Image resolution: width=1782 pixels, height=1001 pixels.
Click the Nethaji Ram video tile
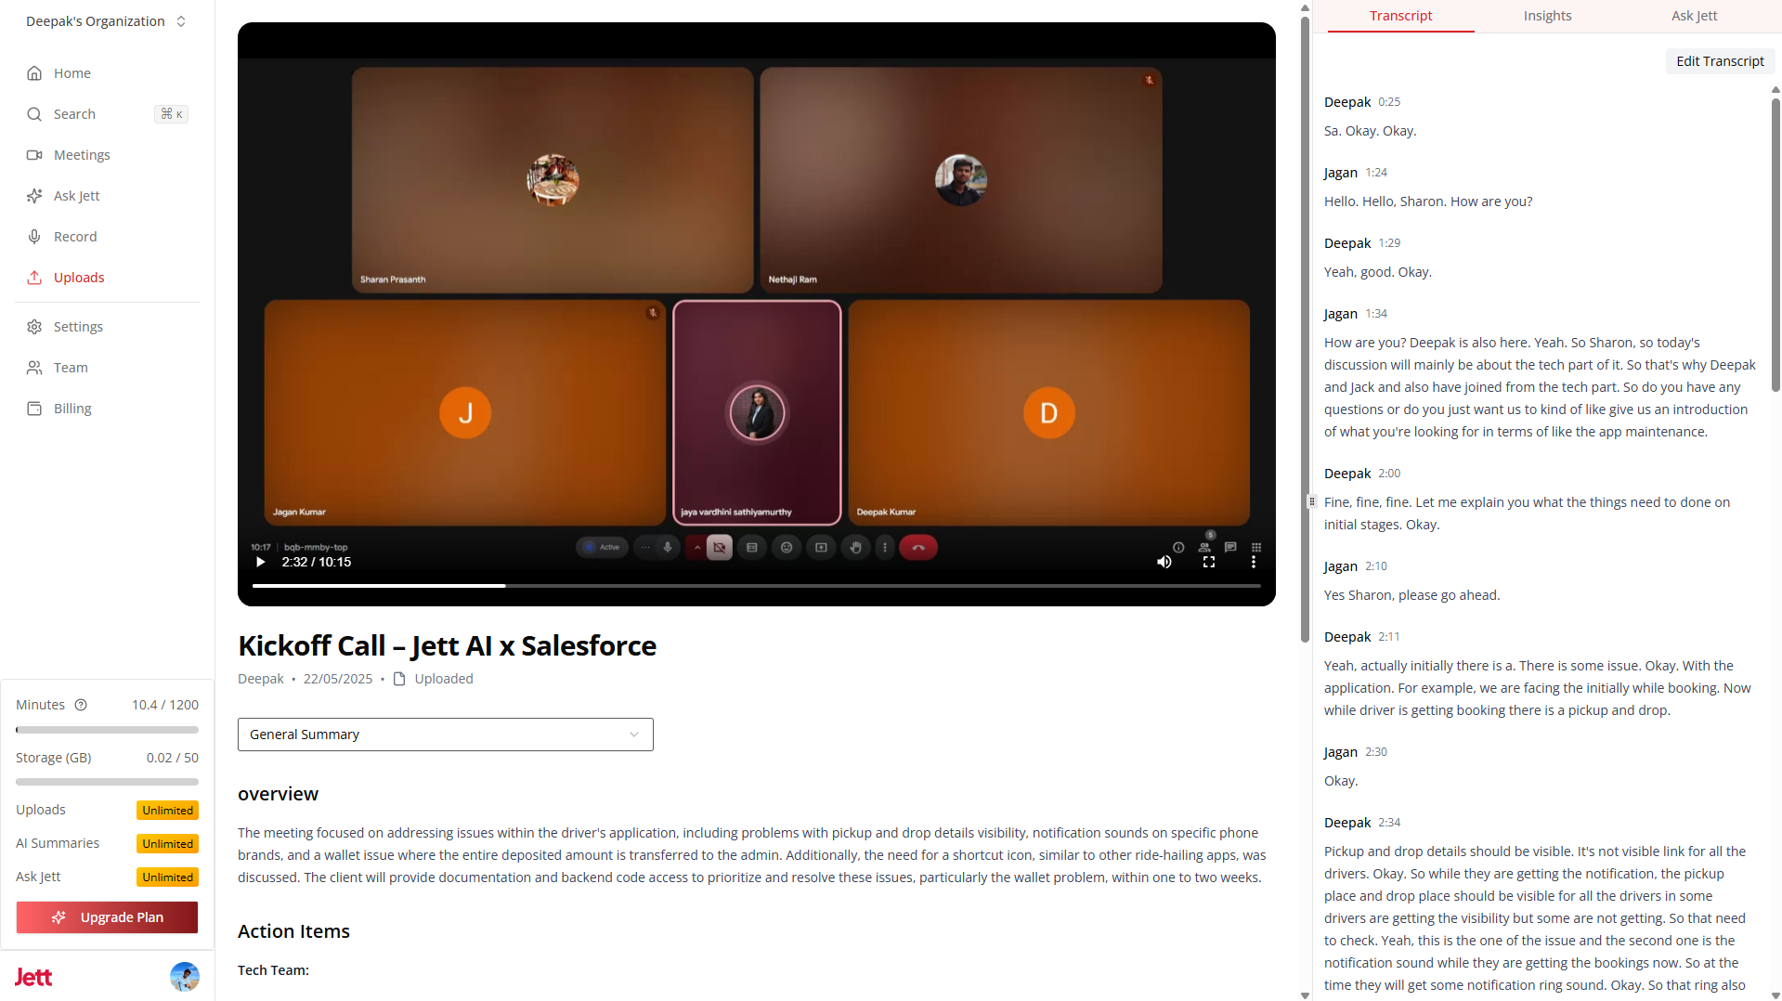(961, 179)
